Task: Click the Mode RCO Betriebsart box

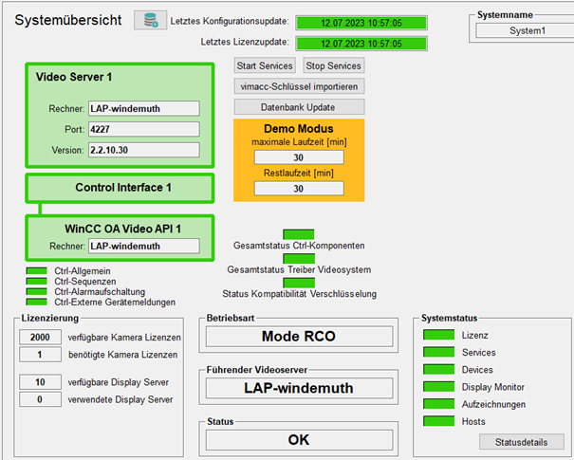Action: point(299,337)
